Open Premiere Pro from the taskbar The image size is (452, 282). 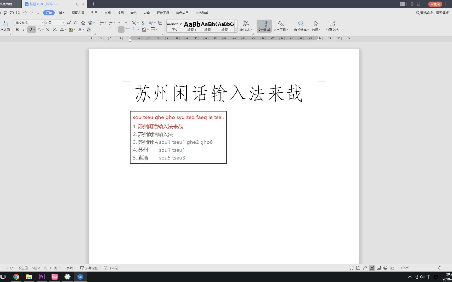click(x=42, y=277)
